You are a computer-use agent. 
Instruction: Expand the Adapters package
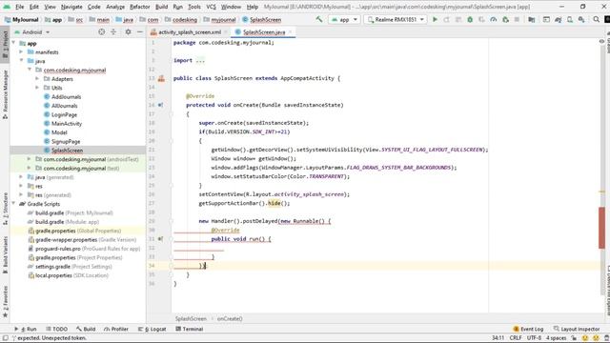coord(38,79)
